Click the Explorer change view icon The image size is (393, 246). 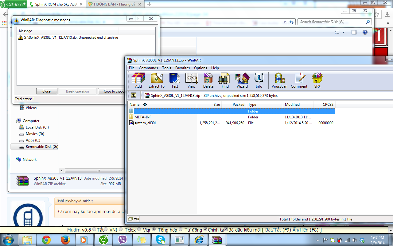(x=337, y=32)
